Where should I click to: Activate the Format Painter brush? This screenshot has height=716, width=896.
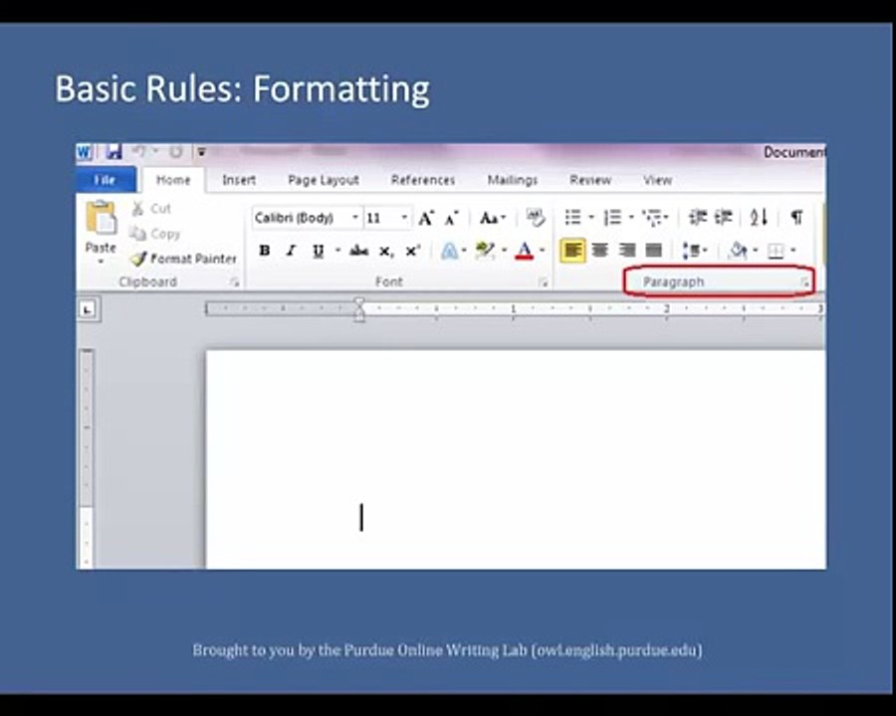183,259
